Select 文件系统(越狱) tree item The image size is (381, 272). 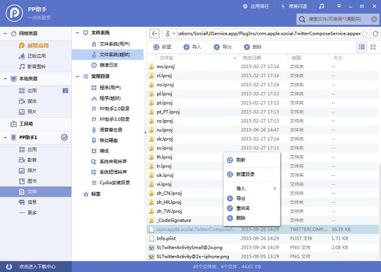[108, 54]
